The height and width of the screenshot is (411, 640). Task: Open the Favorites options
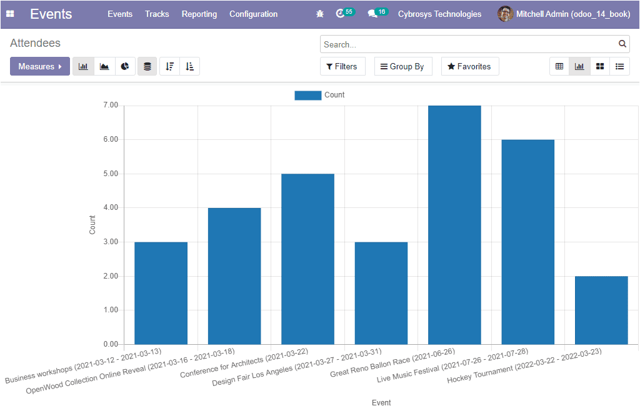(469, 66)
